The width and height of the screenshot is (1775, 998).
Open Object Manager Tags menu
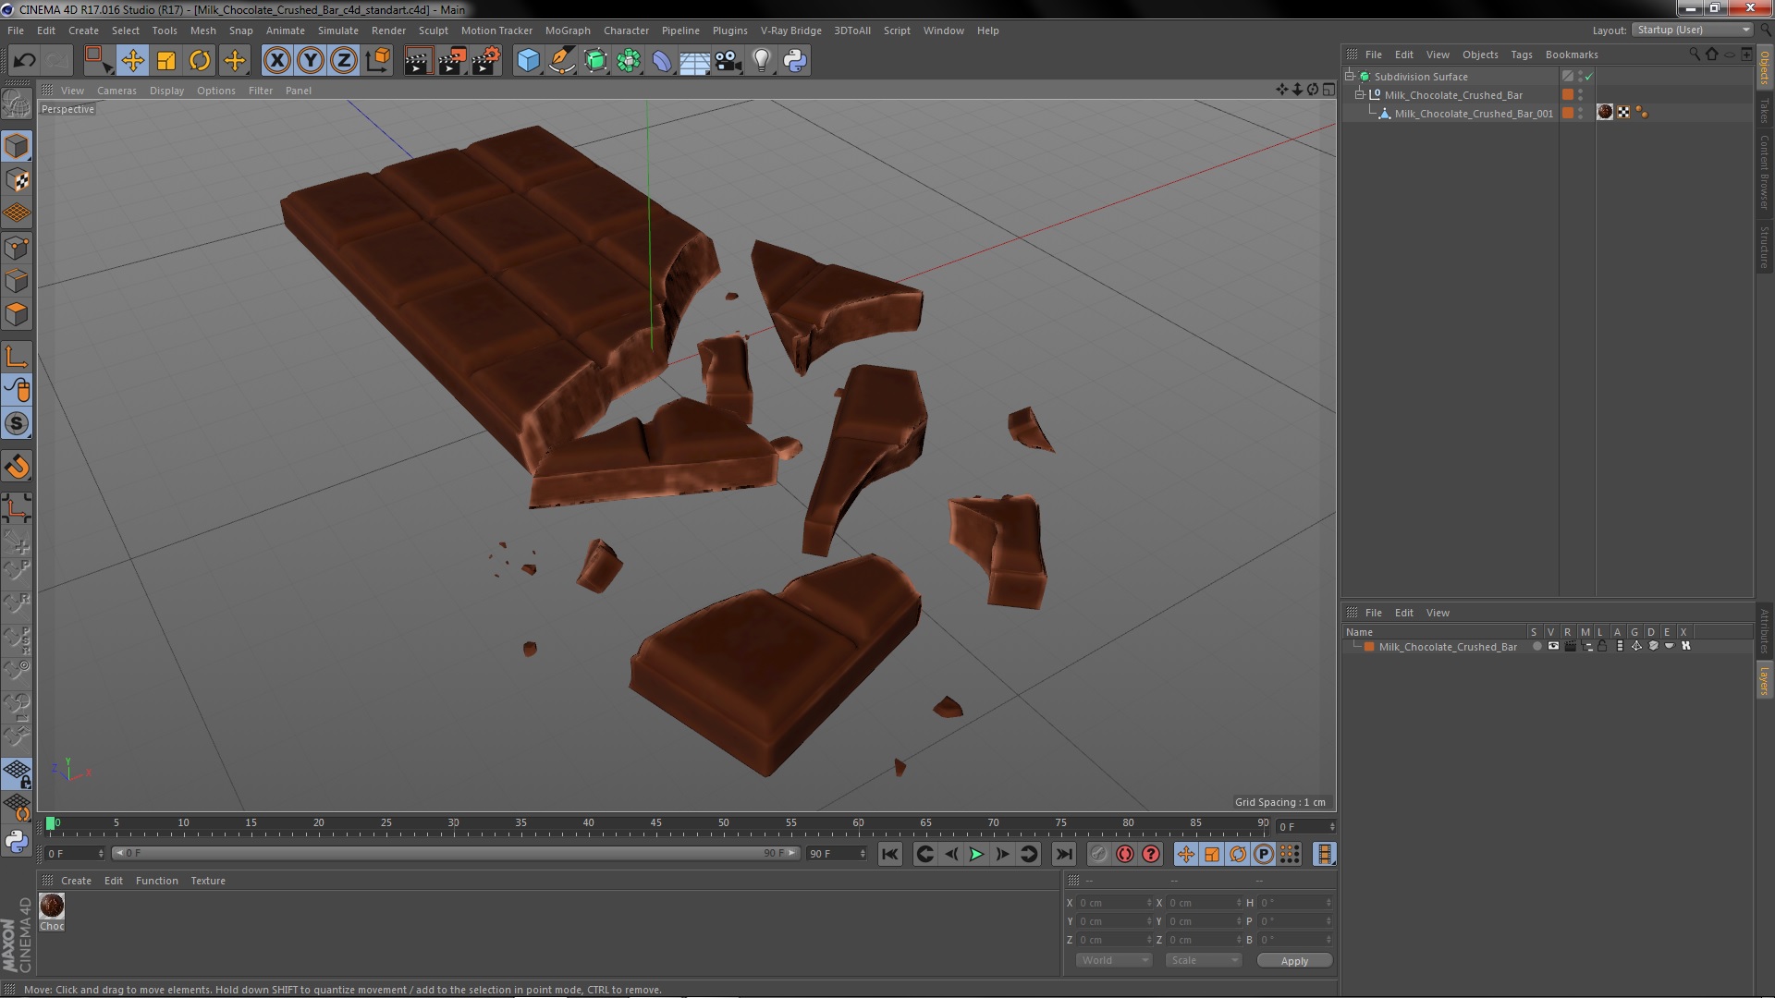pyautogui.click(x=1521, y=55)
